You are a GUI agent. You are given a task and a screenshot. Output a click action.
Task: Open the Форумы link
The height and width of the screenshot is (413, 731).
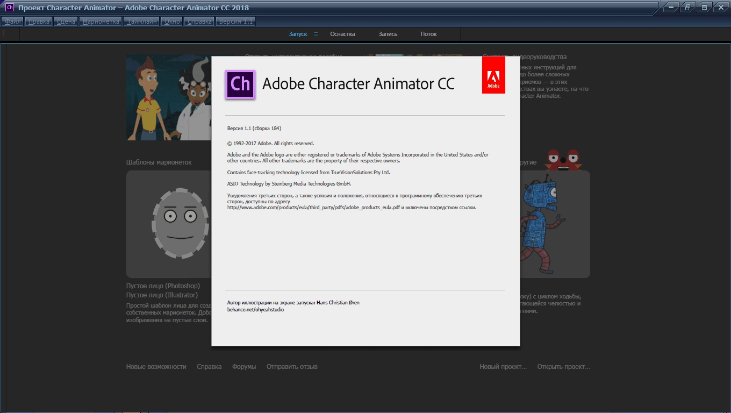(244, 367)
